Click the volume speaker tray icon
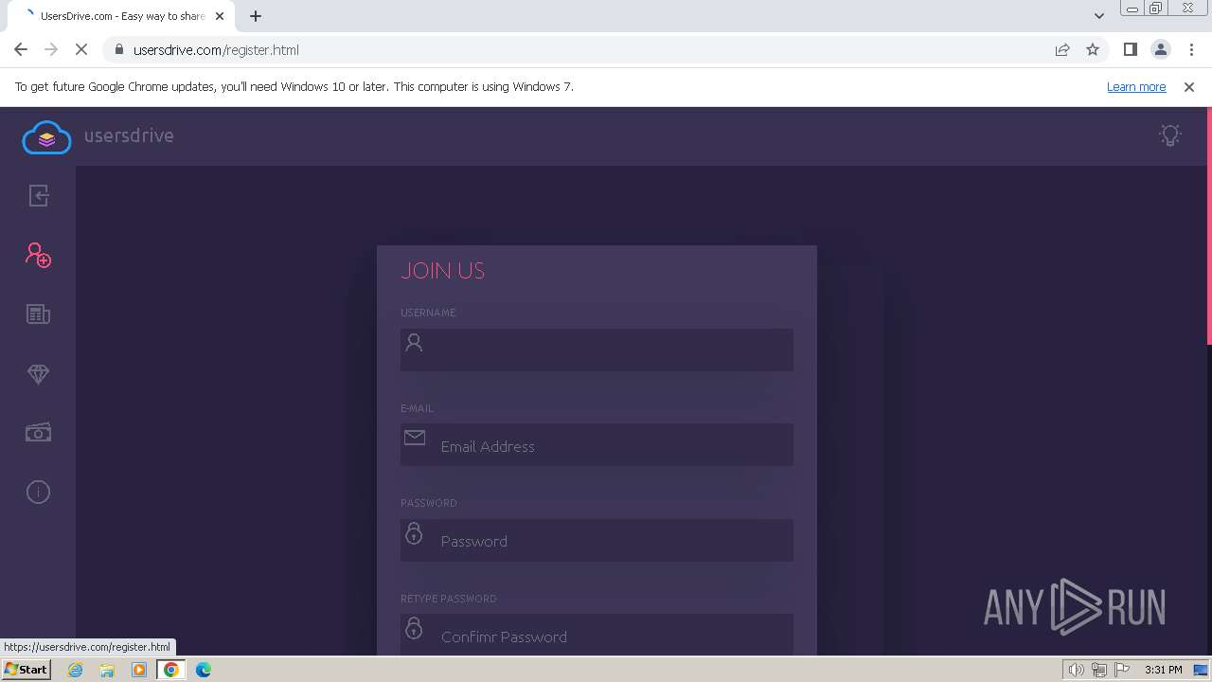 pyautogui.click(x=1077, y=670)
